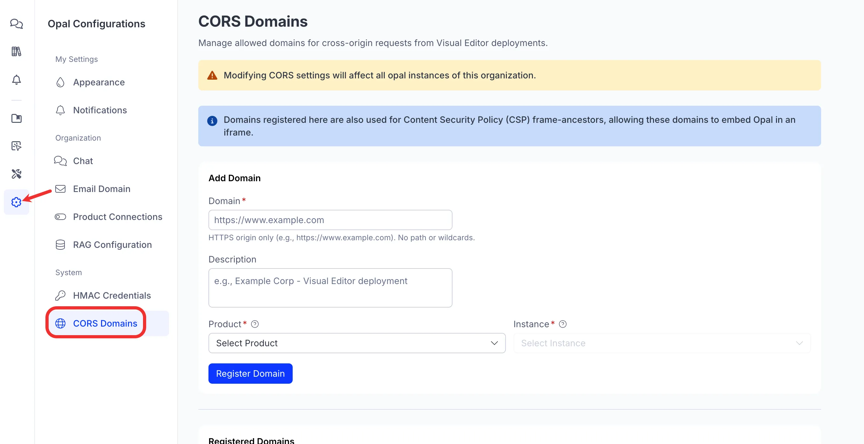Click the key icon beside HMAC Credentials
This screenshot has width=864, height=444.
coord(60,295)
